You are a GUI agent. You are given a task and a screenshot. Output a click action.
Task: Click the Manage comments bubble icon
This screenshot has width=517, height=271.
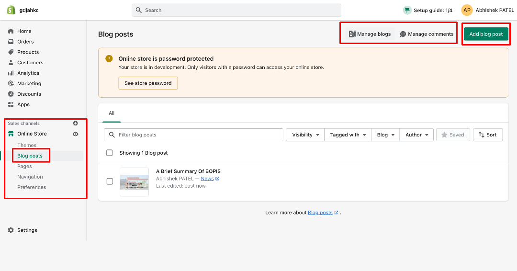click(403, 34)
